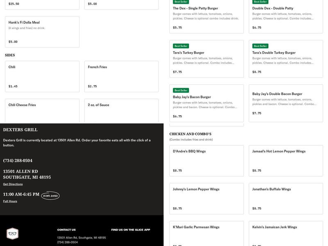Click Best Seller badge on Tara's Turkey Burger
Viewport: 328px width, 246px height.
coord(180,46)
